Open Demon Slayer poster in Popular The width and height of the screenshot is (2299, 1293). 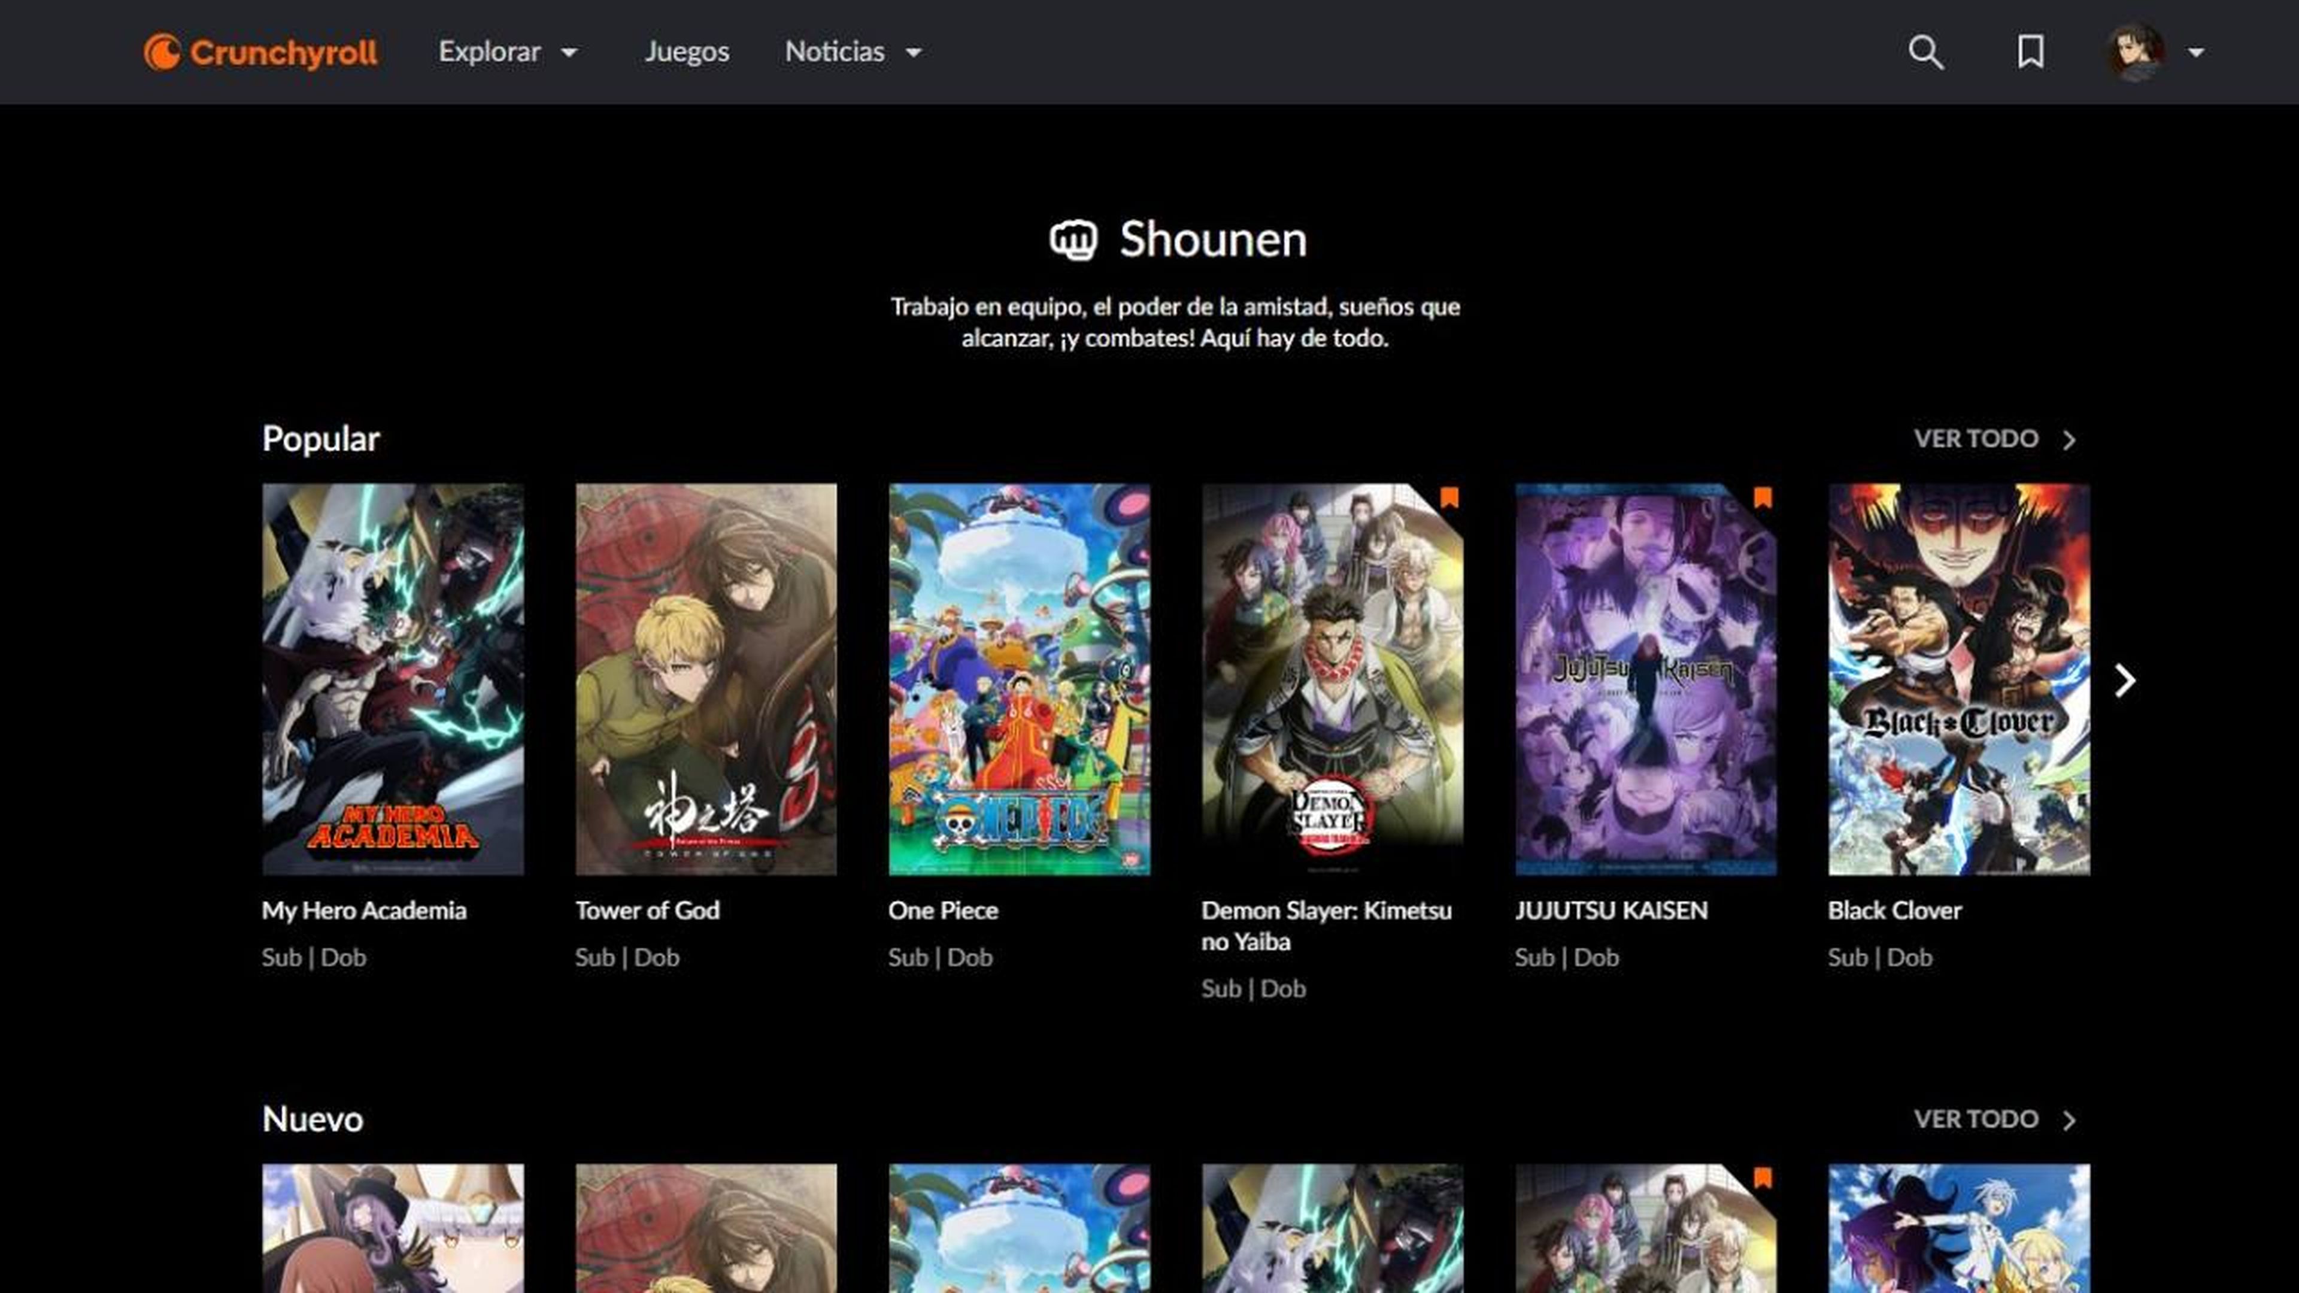coord(1333,679)
